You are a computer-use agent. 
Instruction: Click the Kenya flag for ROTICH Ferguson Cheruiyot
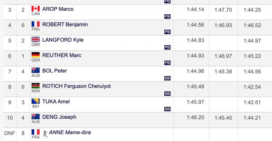tap(36, 86)
